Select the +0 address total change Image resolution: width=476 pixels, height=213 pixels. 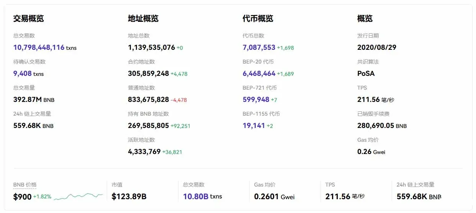tap(180, 48)
